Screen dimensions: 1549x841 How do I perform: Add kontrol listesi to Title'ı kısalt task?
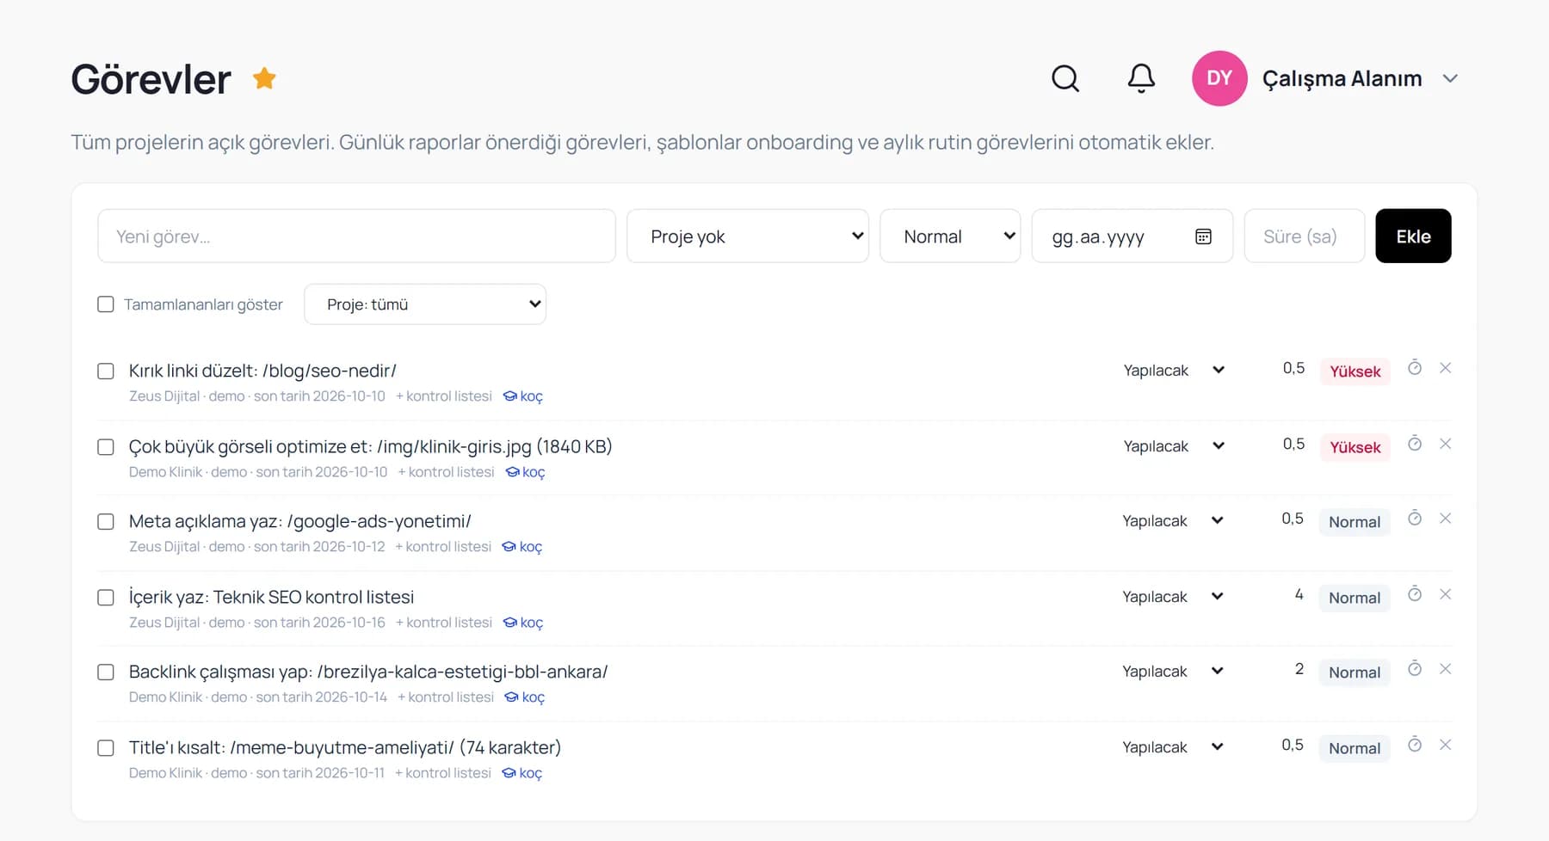443,773
